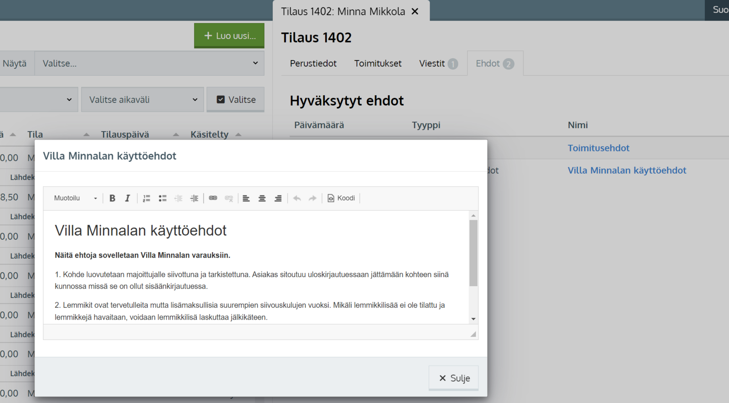Screen dimensions: 729x403
Task: Click the editor vertical scrollbar thumb
Action: coord(473,253)
